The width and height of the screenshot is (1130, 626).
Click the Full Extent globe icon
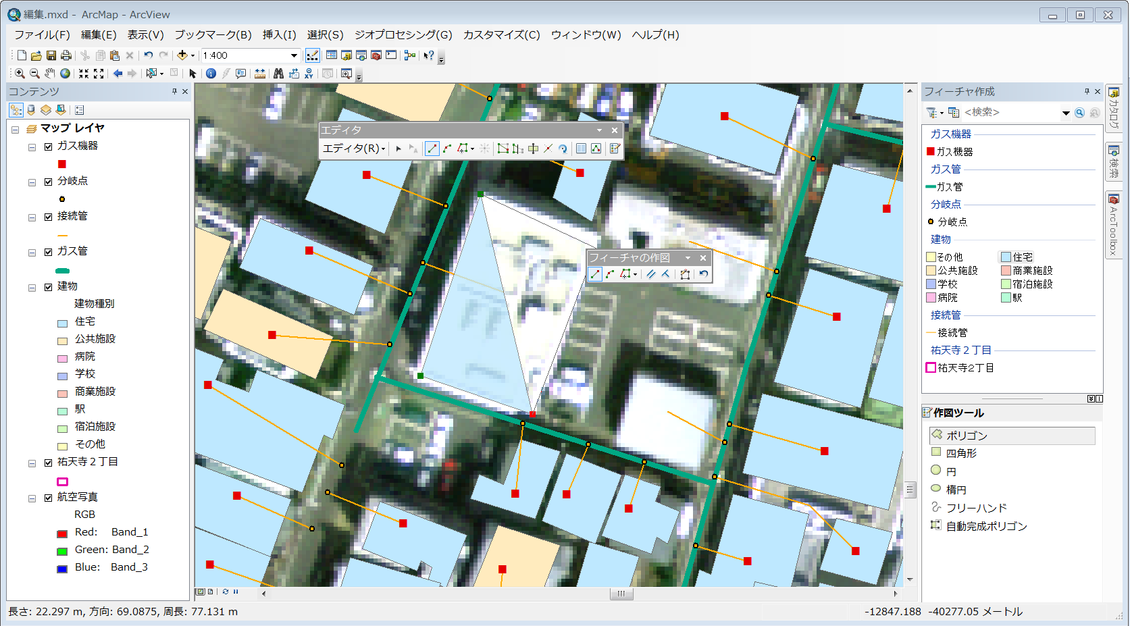pos(65,74)
